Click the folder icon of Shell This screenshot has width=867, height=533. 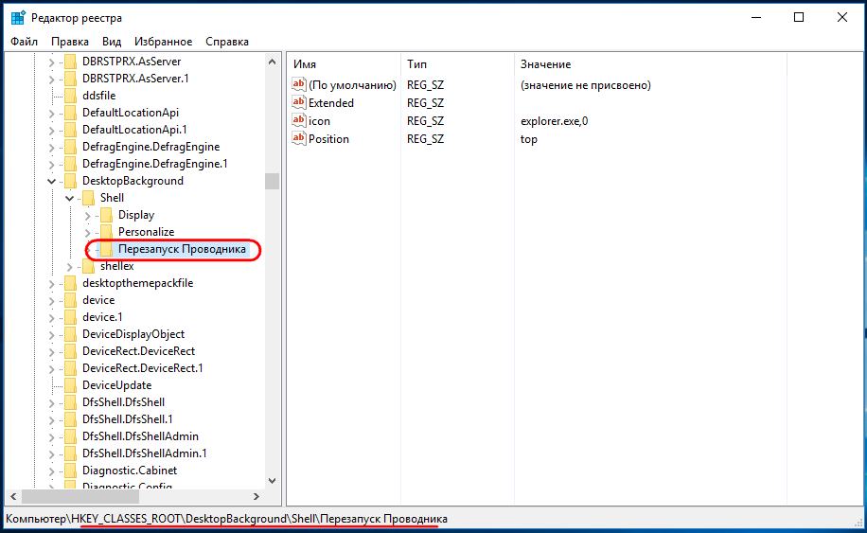[x=88, y=198]
